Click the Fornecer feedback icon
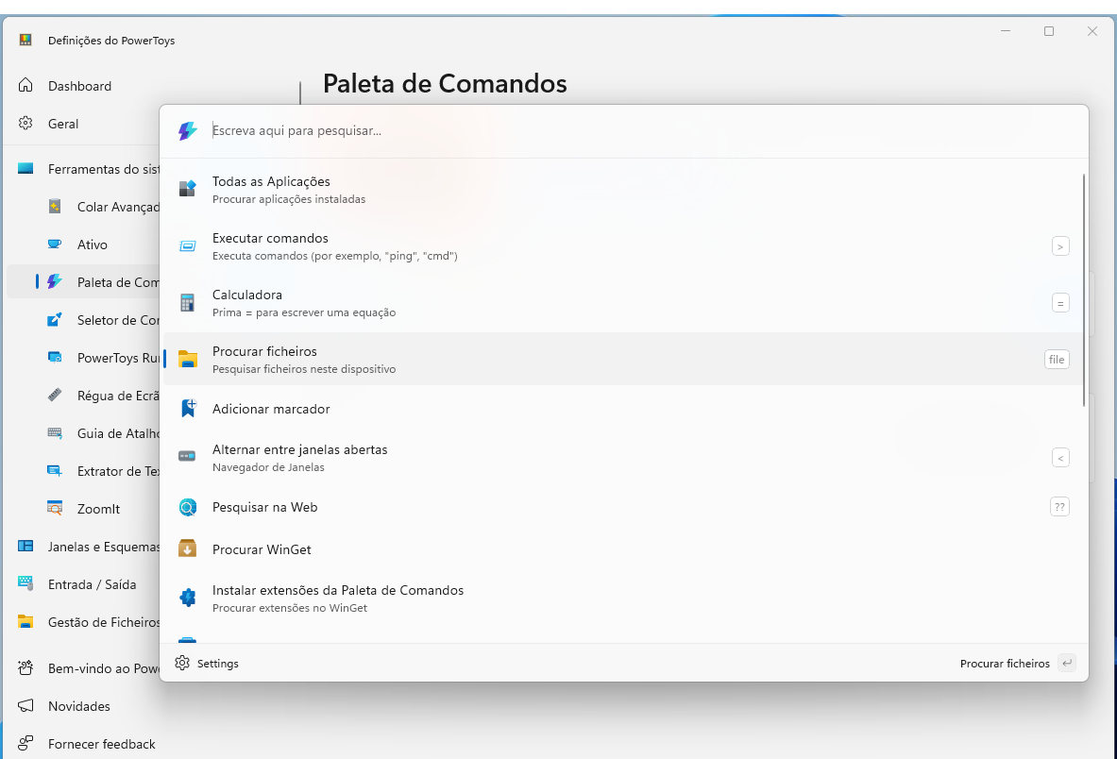The width and height of the screenshot is (1117, 759). point(25,743)
